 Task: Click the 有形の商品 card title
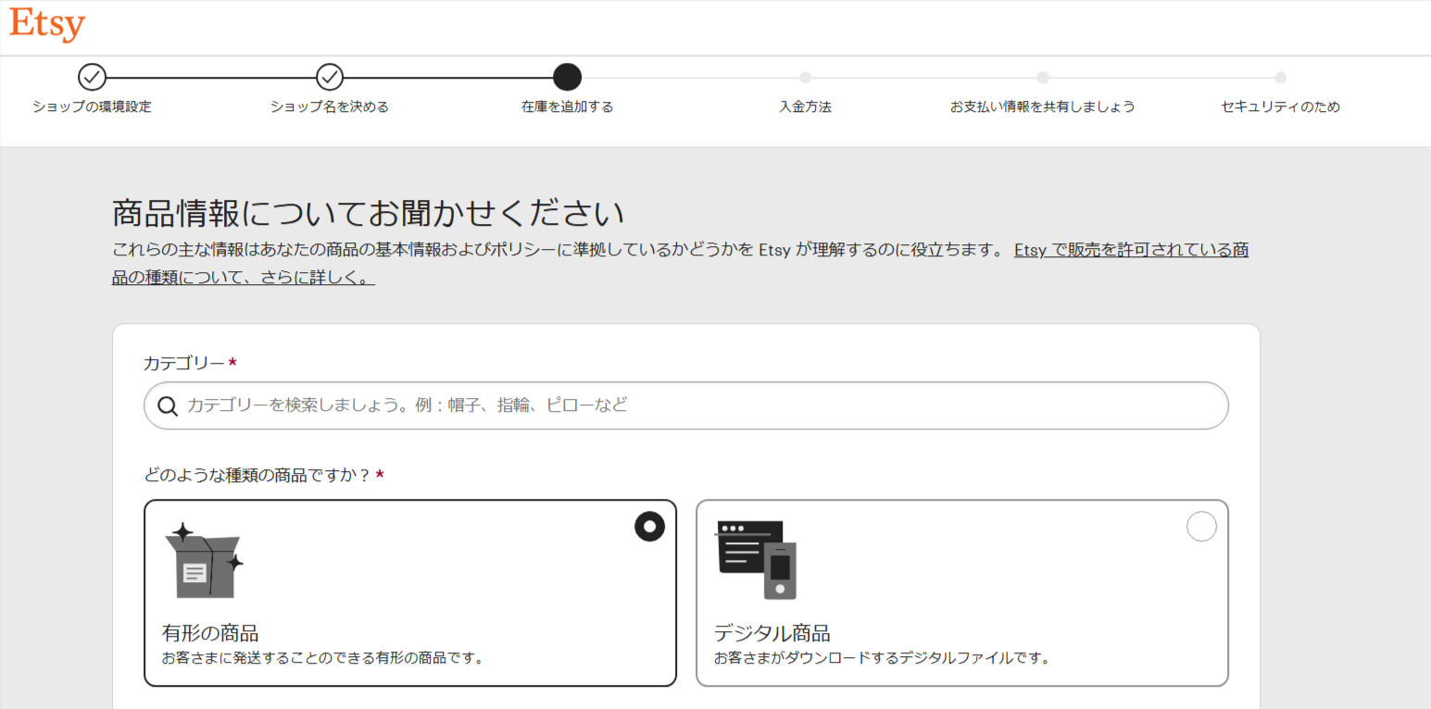[x=210, y=634]
